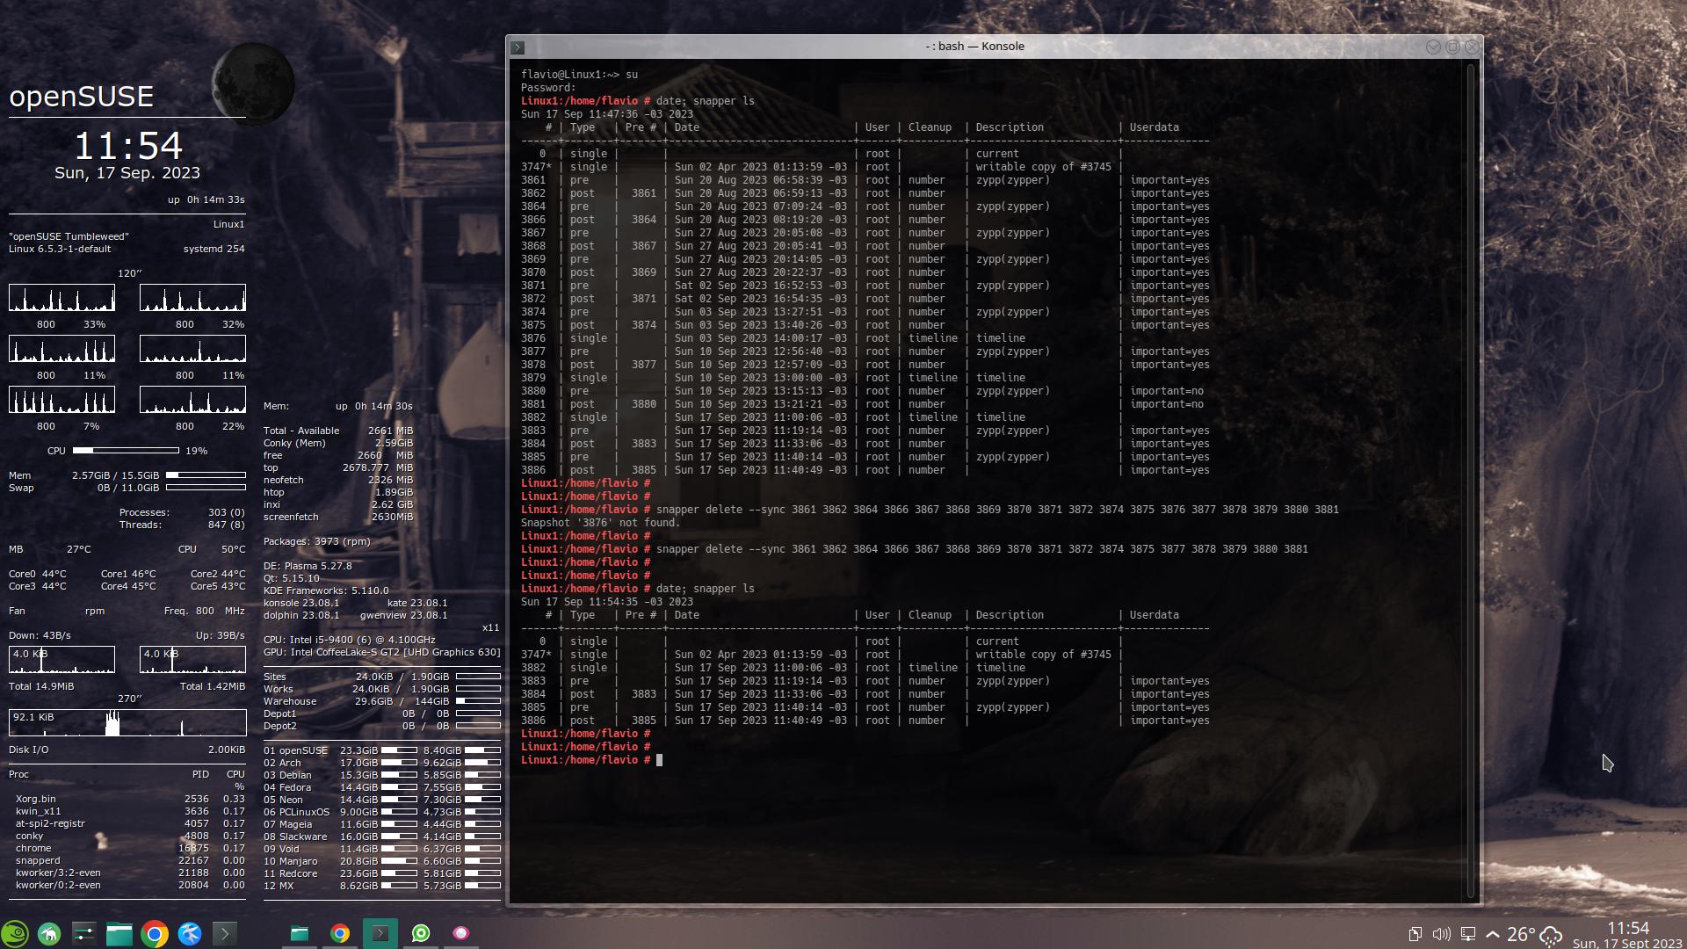Open the volume control tray icon
The width and height of the screenshot is (1687, 949).
(1441, 934)
